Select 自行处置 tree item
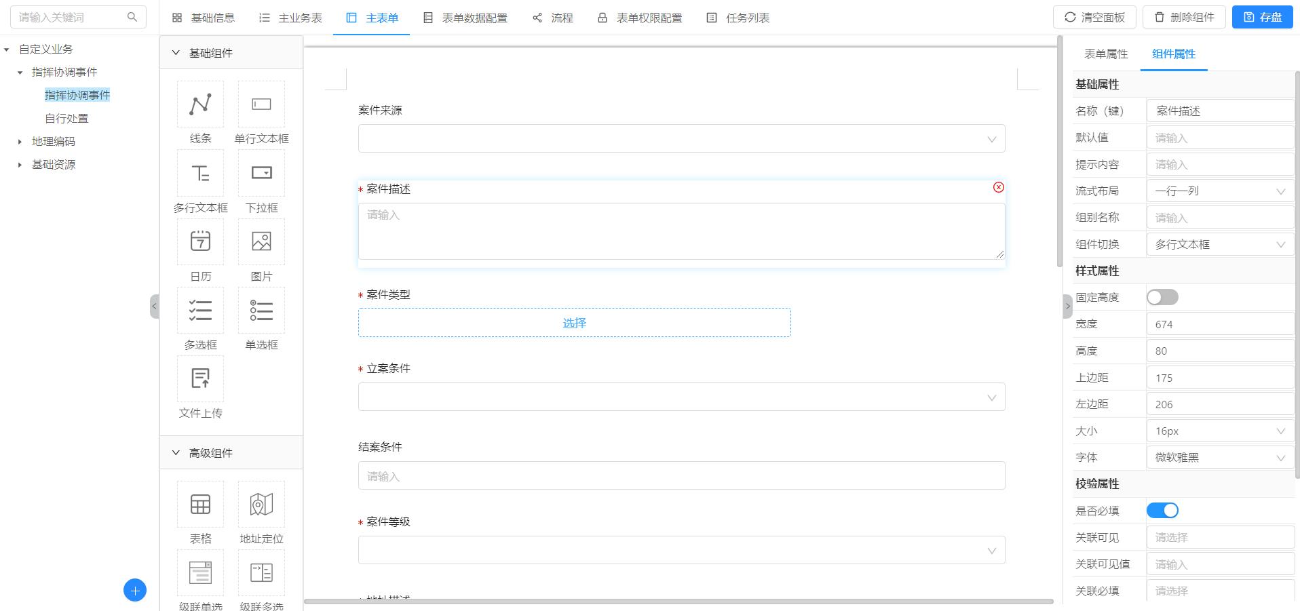The height and width of the screenshot is (611, 1300). [x=66, y=119]
